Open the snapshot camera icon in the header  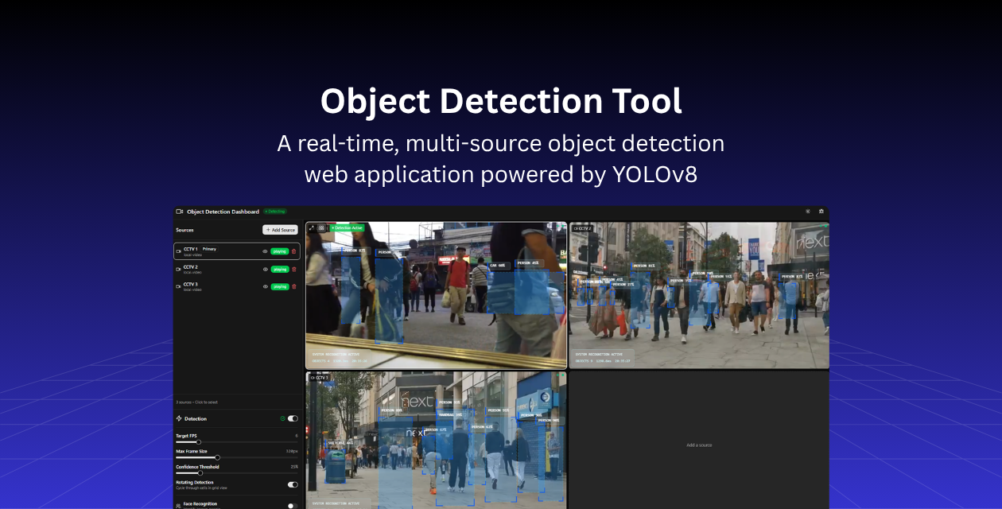(x=821, y=212)
